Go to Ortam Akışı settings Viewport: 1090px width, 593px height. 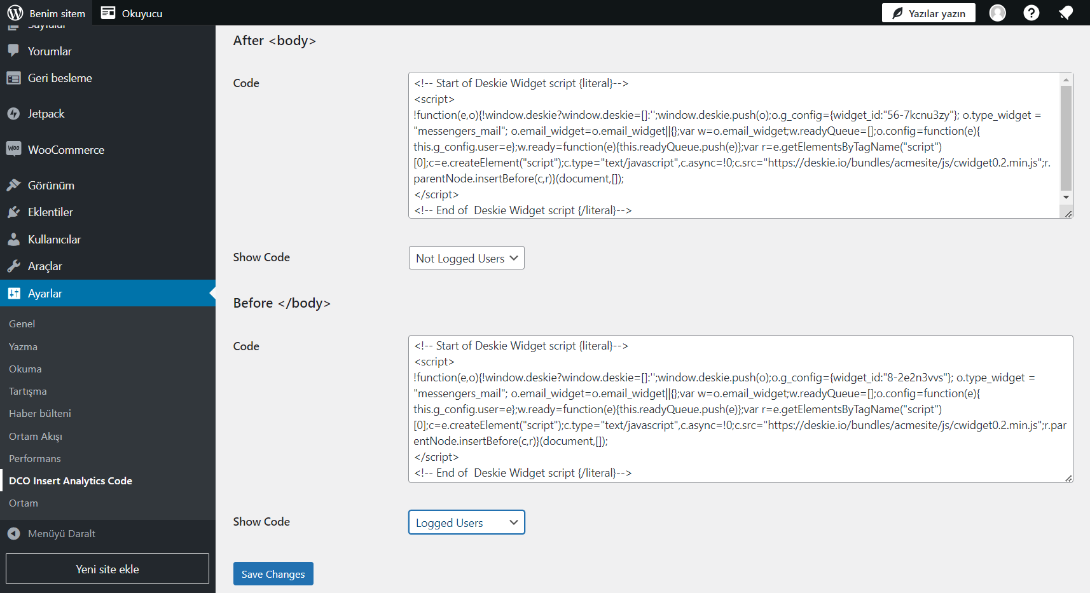click(x=36, y=437)
